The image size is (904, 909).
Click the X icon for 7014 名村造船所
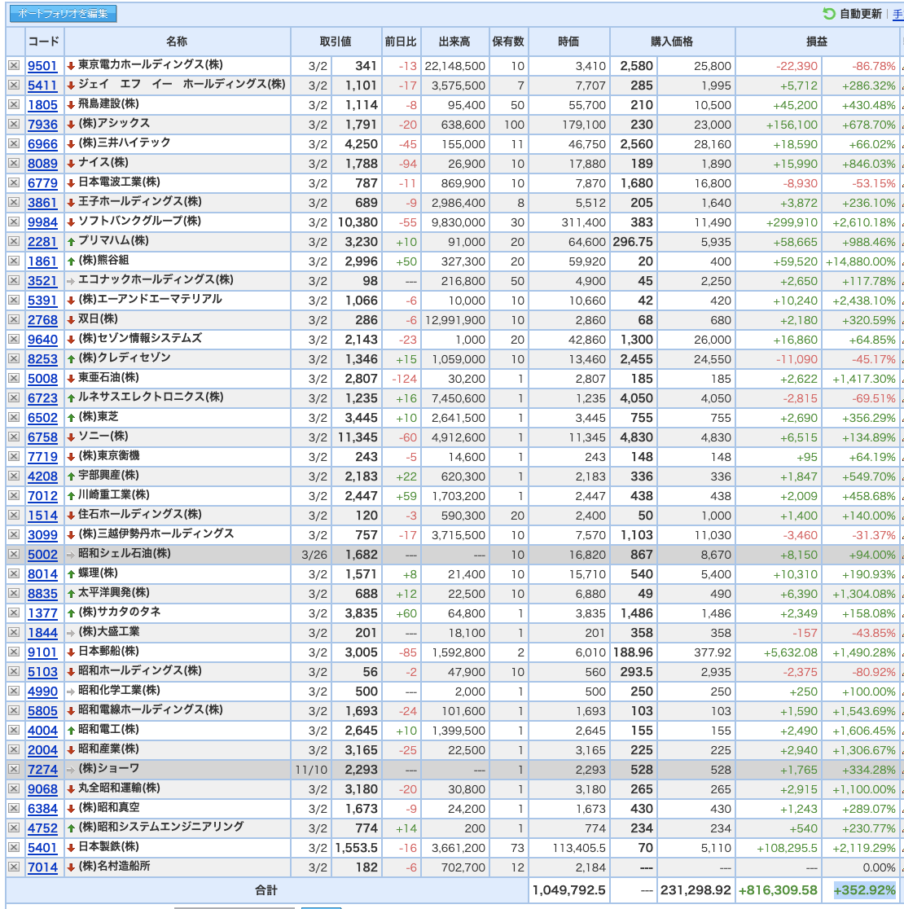[14, 867]
